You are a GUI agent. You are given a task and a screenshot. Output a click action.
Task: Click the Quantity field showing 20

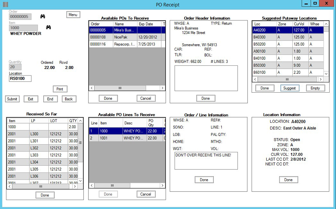(x=15, y=67)
